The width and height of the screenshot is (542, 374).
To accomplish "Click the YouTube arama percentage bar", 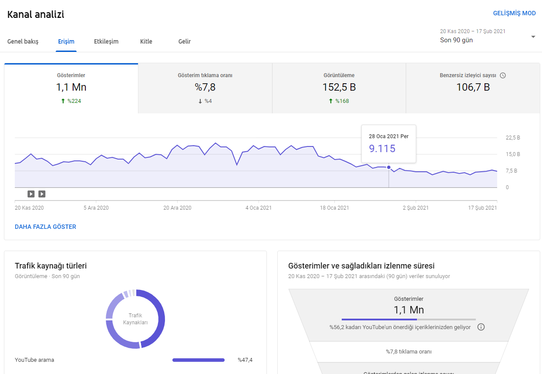I will (x=199, y=360).
